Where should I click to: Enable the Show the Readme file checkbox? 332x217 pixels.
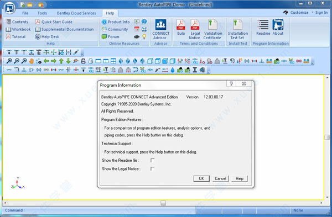coord(153,160)
